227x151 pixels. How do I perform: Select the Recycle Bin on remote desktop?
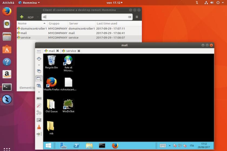(51, 62)
